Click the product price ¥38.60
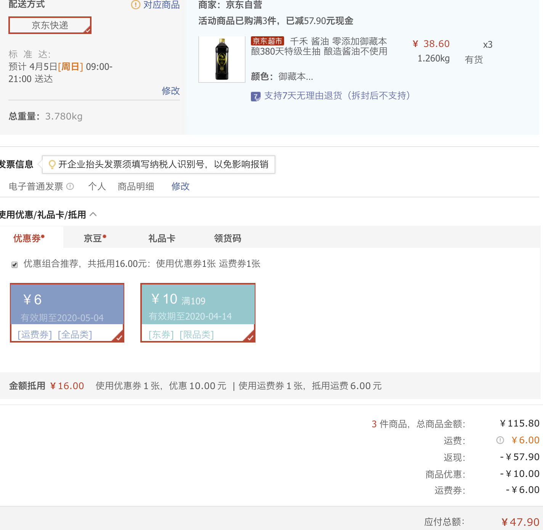The height and width of the screenshot is (530, 543). (431, 44)
